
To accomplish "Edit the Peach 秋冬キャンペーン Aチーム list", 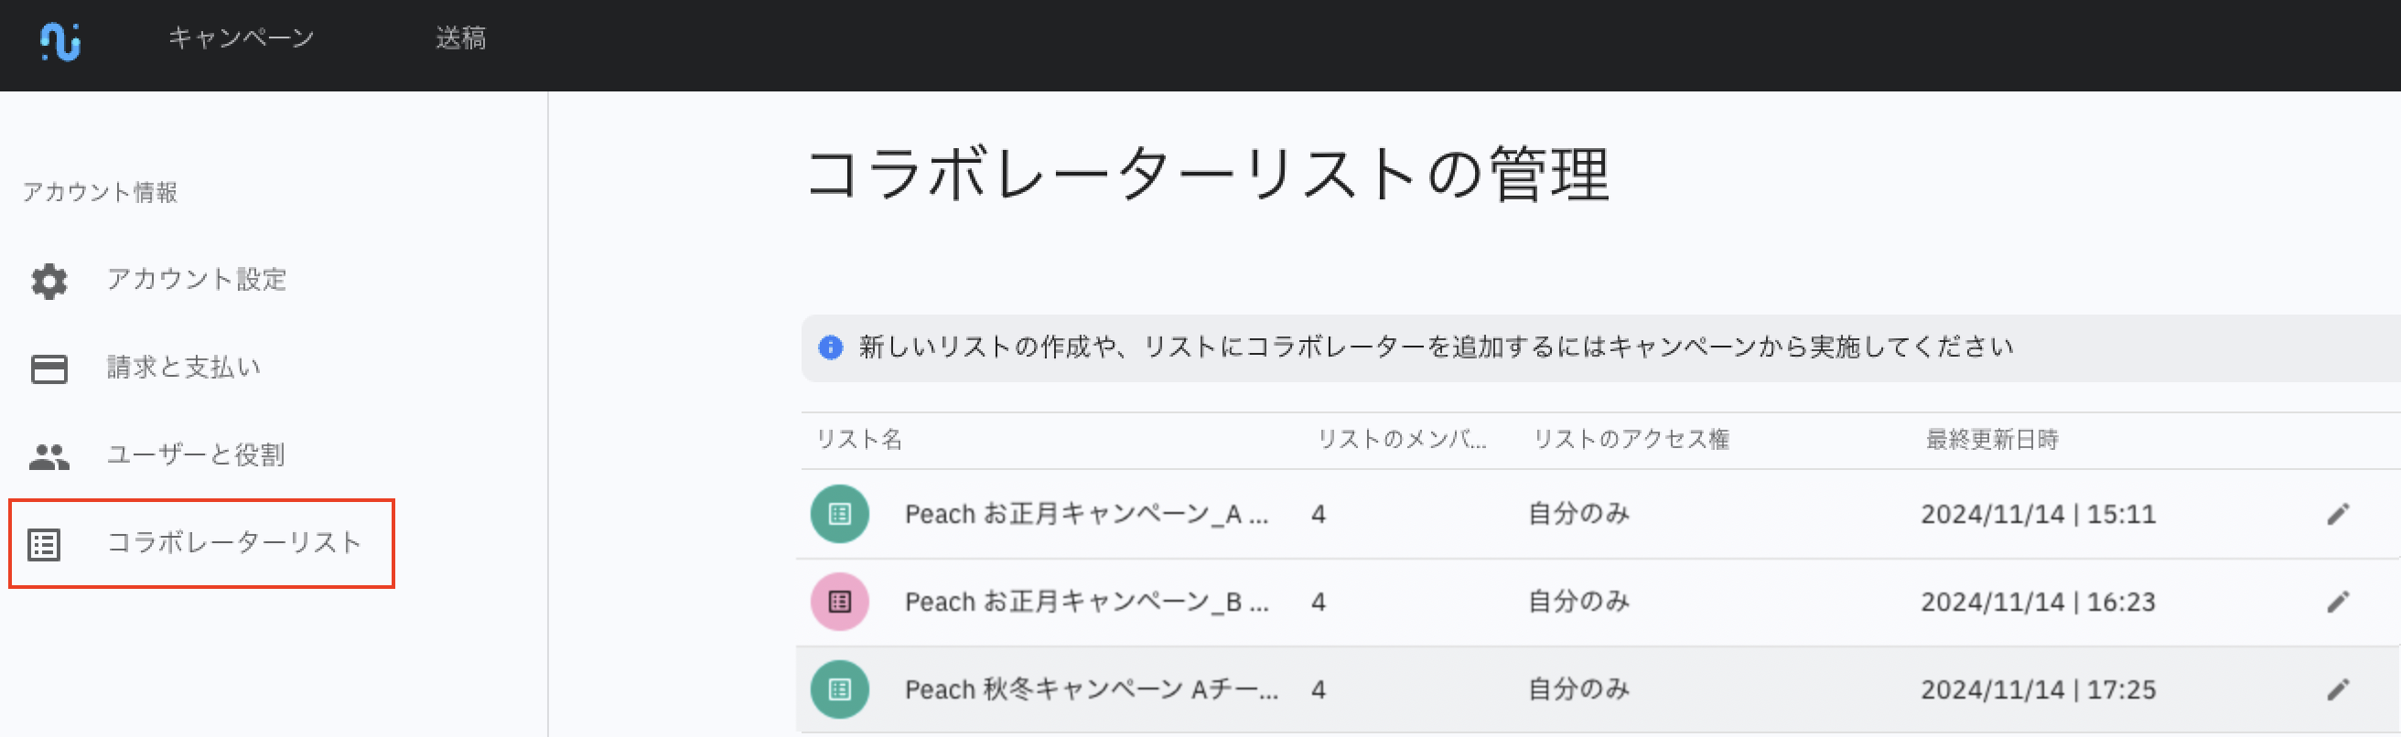I will [x=2338, y=689].
